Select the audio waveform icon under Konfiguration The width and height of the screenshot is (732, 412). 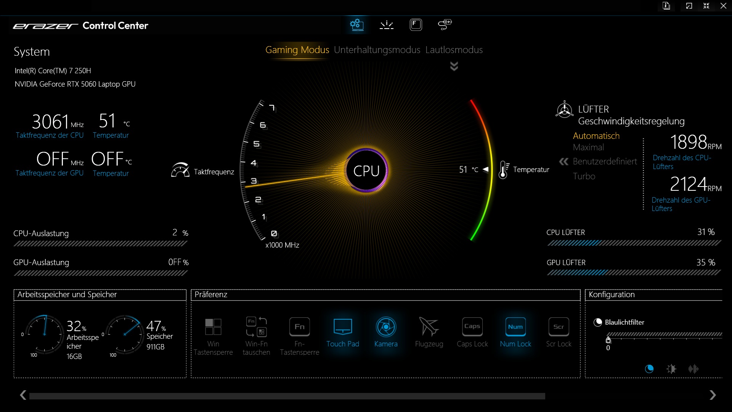point(693,369)
